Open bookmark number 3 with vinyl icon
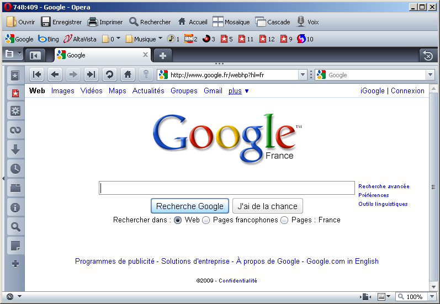Image resolution: width=440 pixels, height=304 pixels. point(209,39)
